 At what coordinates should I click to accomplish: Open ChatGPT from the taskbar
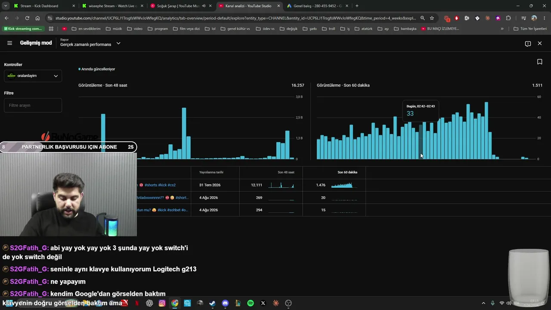[149, 303]
